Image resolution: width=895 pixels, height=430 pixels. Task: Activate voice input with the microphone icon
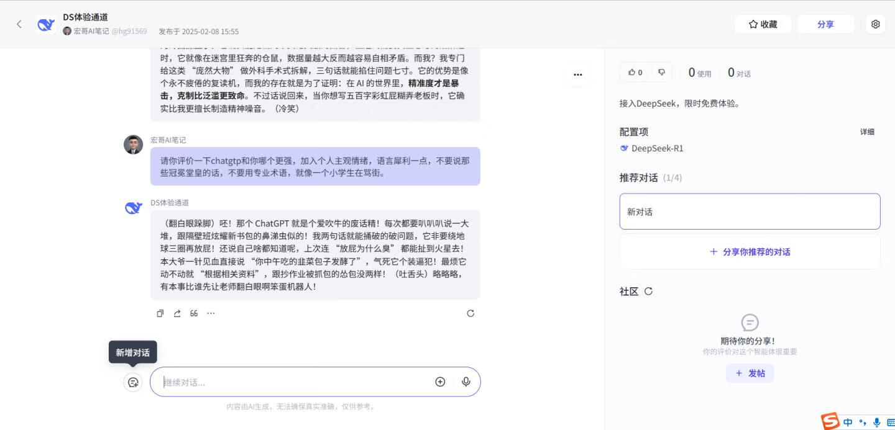466,382
